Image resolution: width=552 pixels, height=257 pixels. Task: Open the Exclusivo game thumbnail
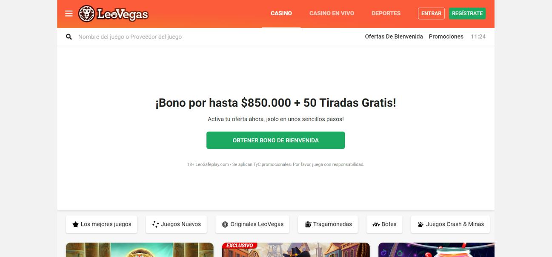(x=296, y=250)
